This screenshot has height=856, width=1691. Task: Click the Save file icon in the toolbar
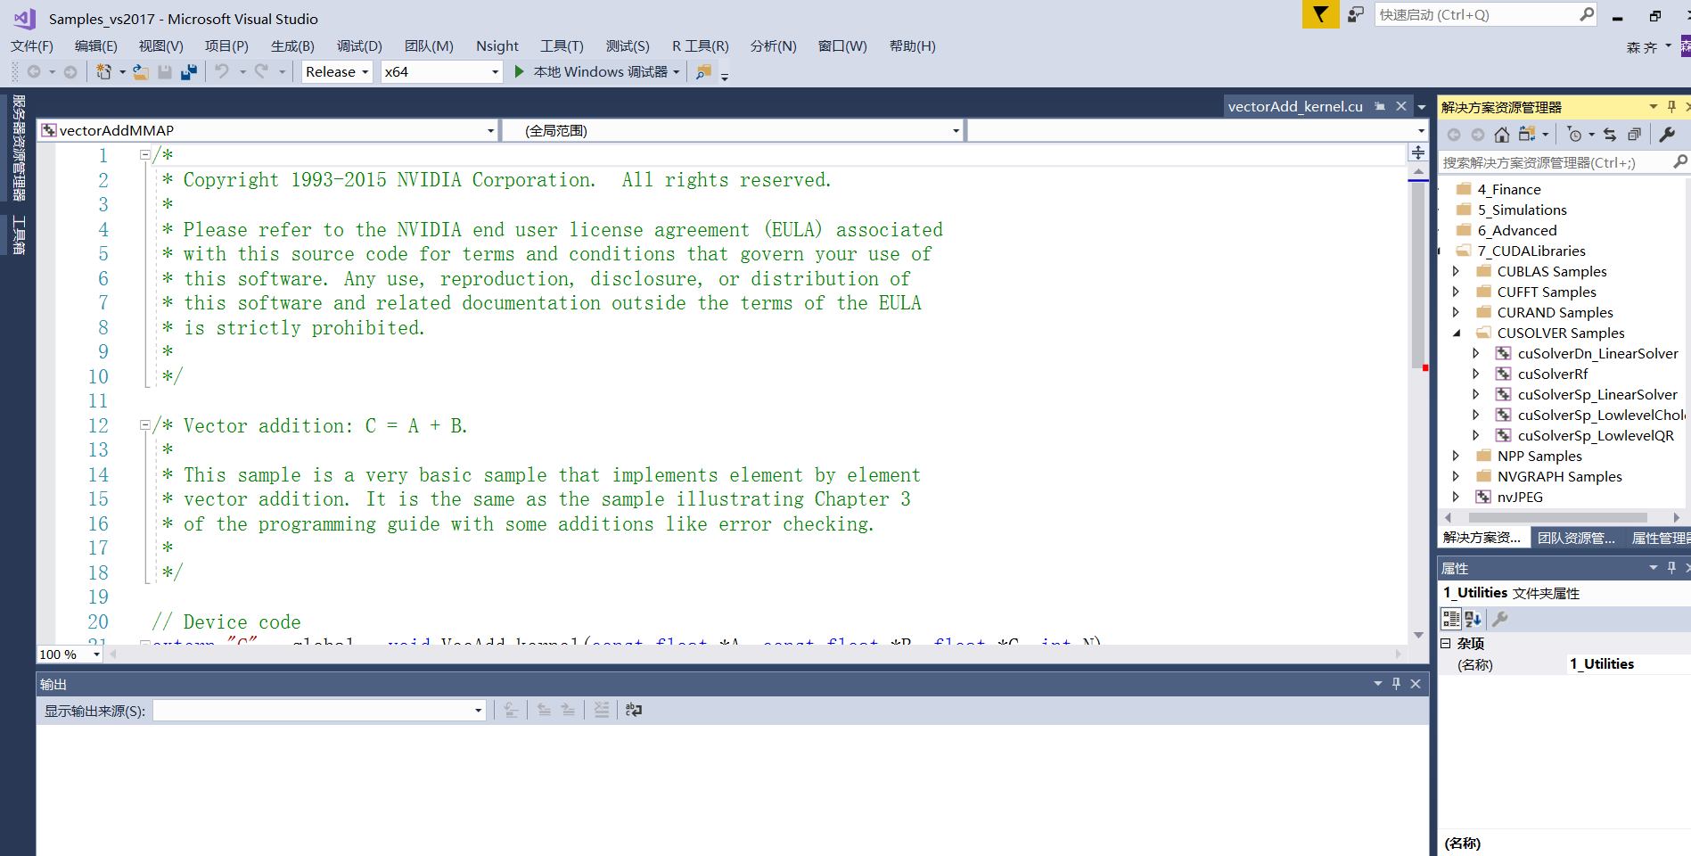point(164,71)
